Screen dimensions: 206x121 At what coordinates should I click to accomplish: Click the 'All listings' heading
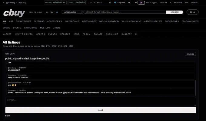coord(11,42)
